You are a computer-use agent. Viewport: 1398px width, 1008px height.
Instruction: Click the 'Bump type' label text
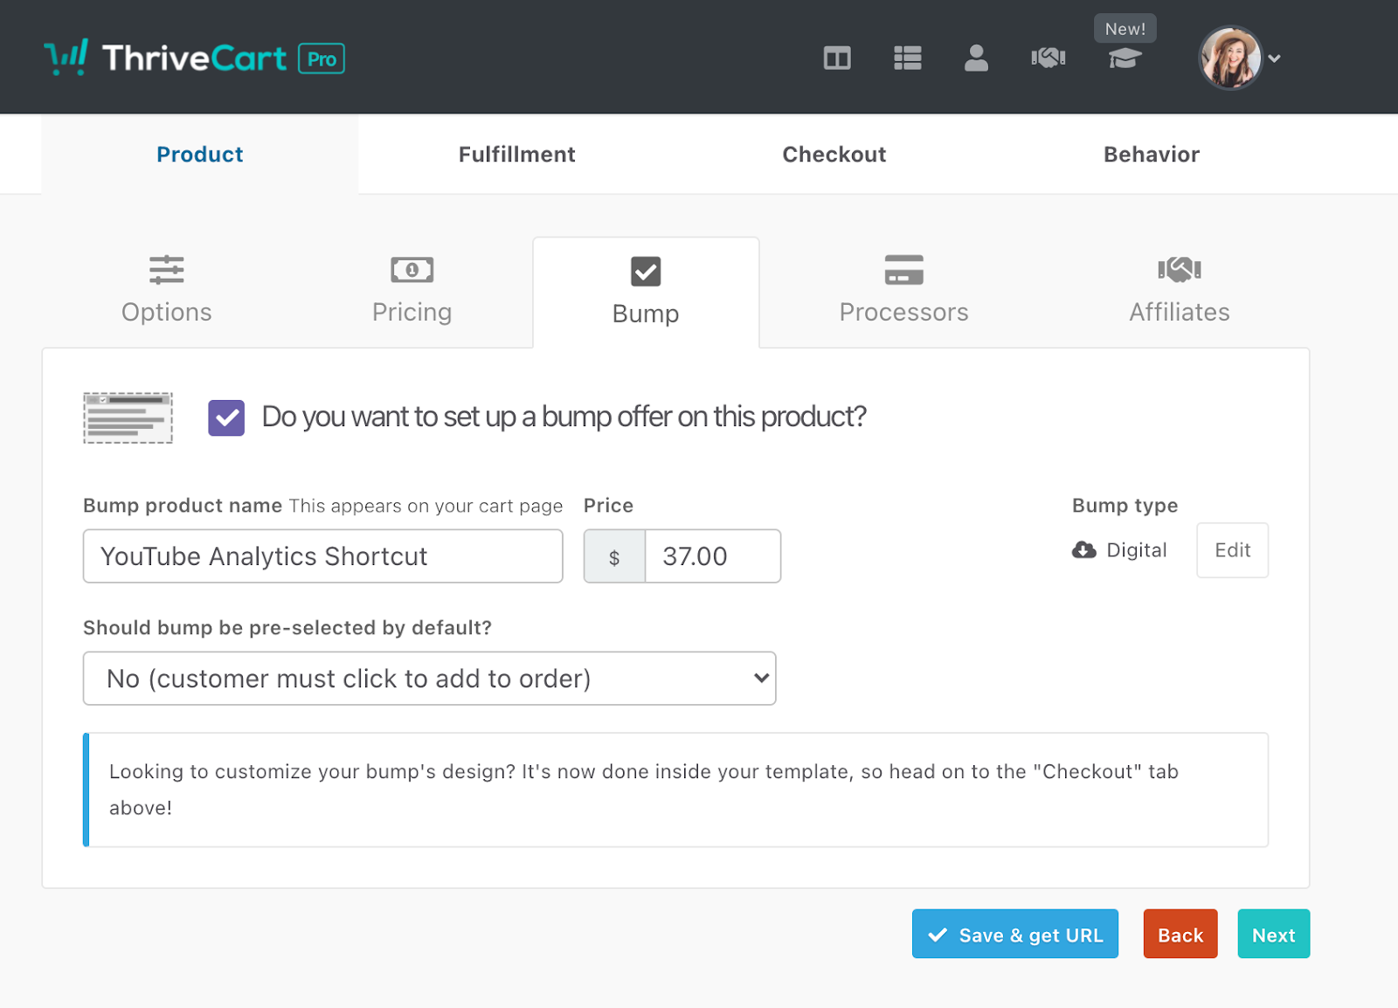point(1125,506)
